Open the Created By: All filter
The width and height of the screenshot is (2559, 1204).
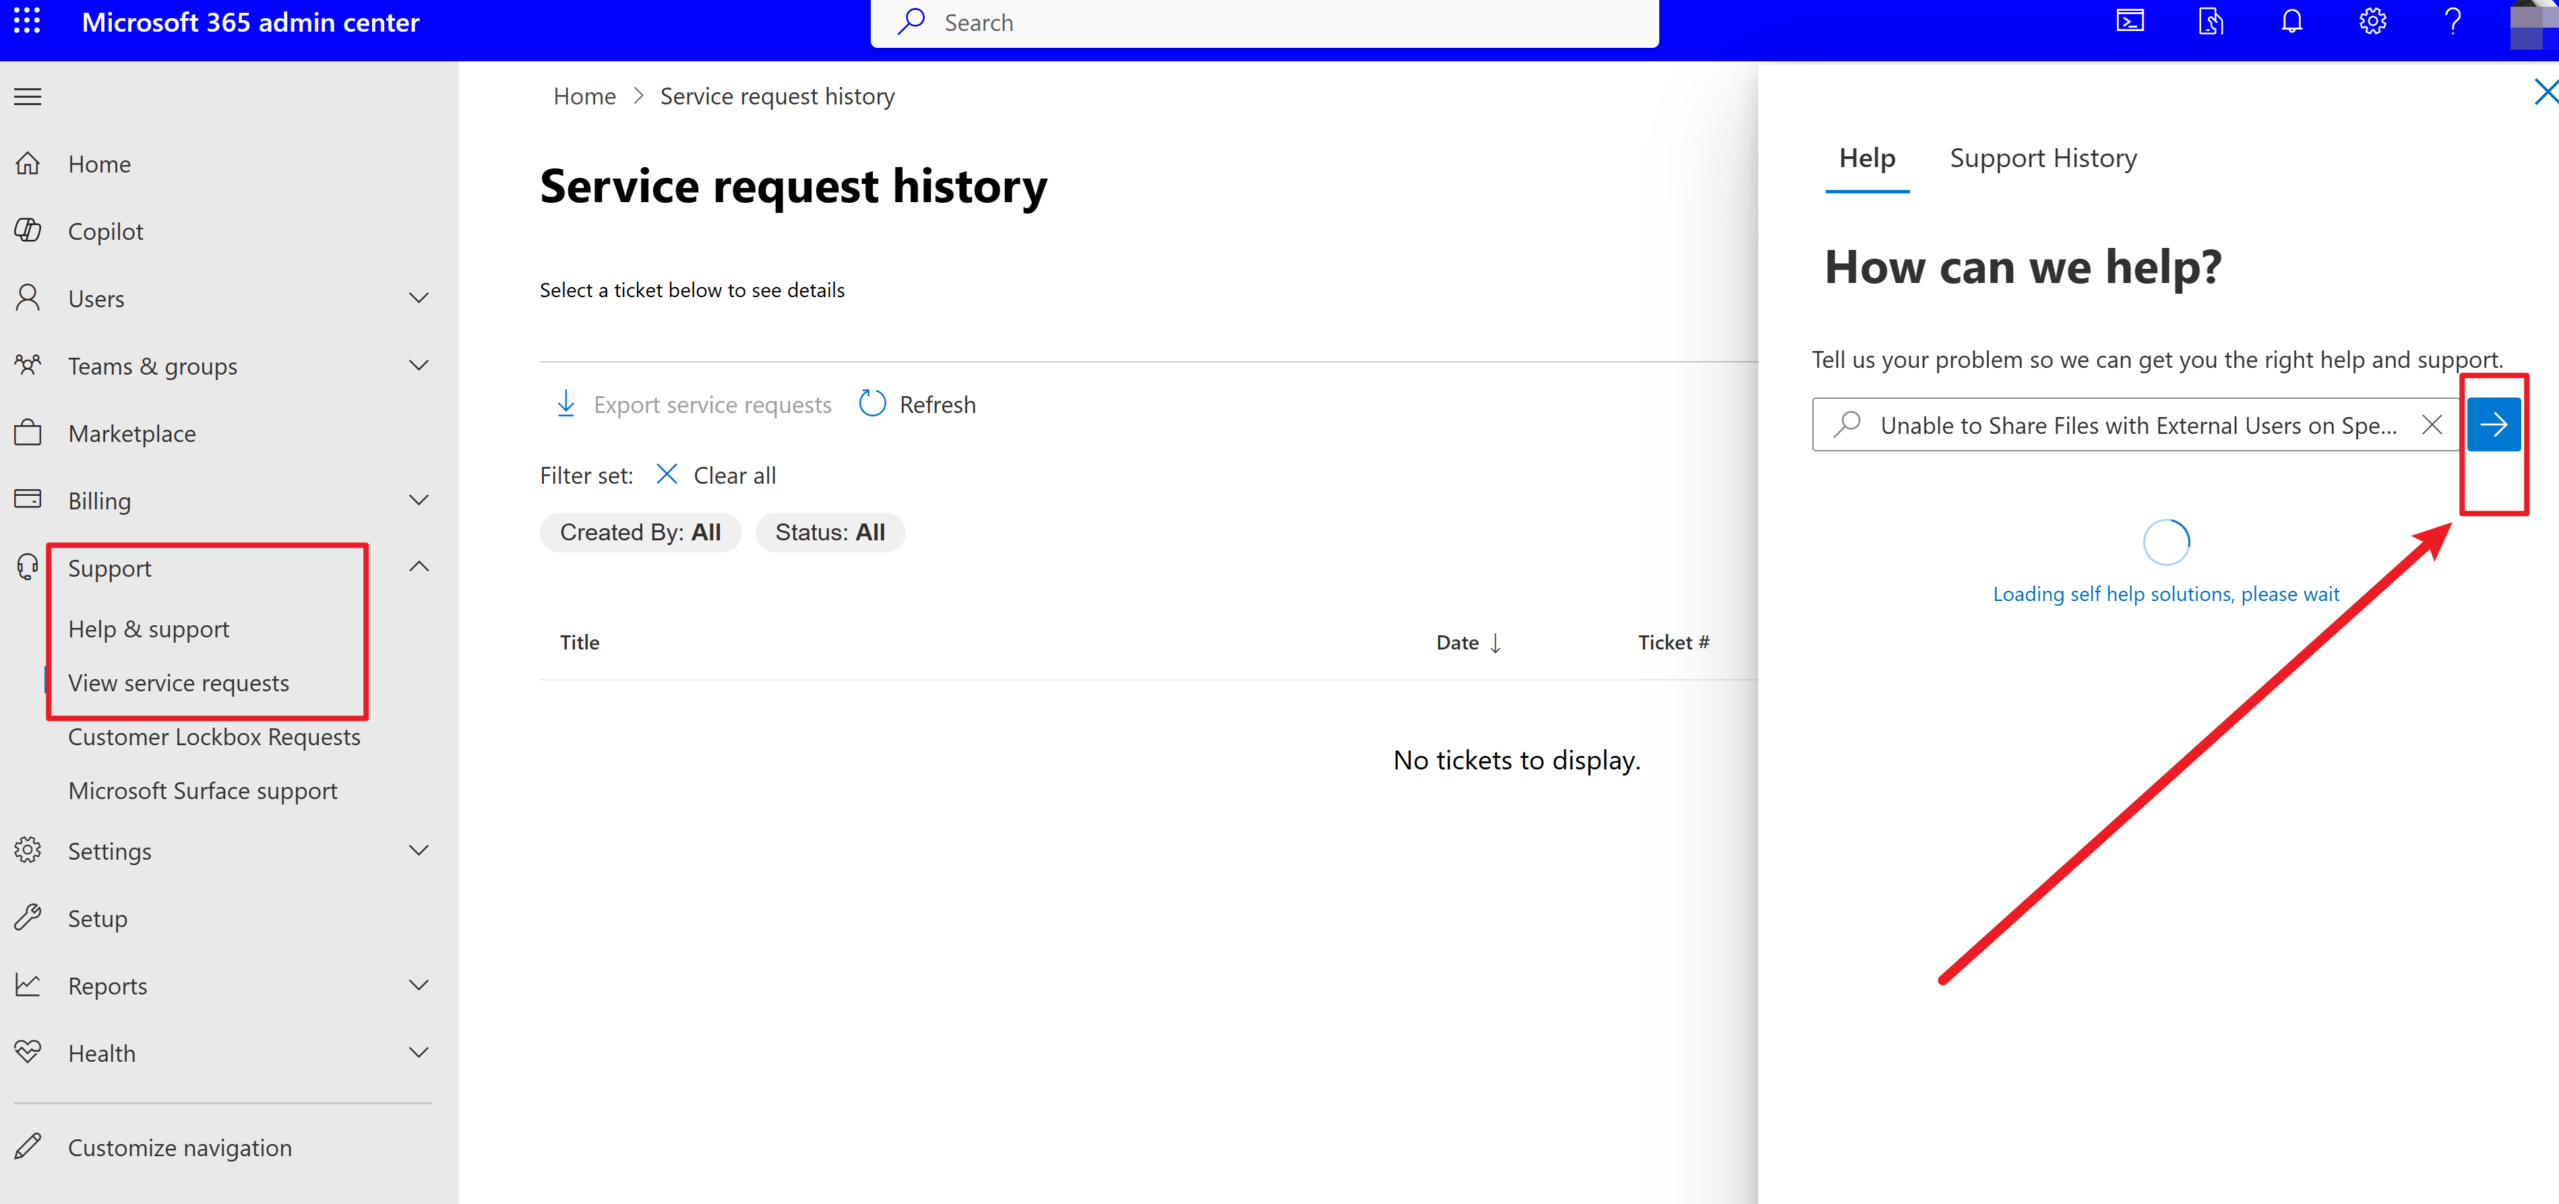(x=641, y=532)
